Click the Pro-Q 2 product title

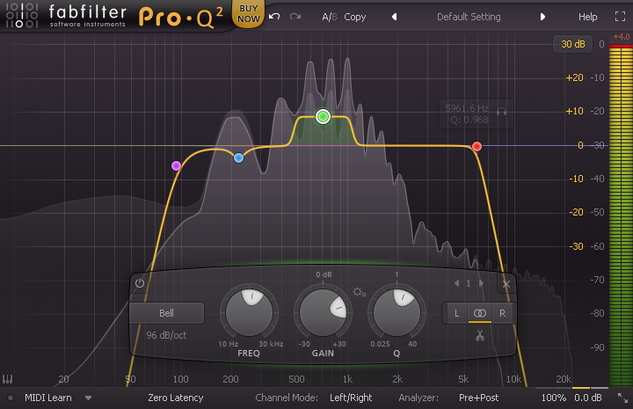[180, 18]
